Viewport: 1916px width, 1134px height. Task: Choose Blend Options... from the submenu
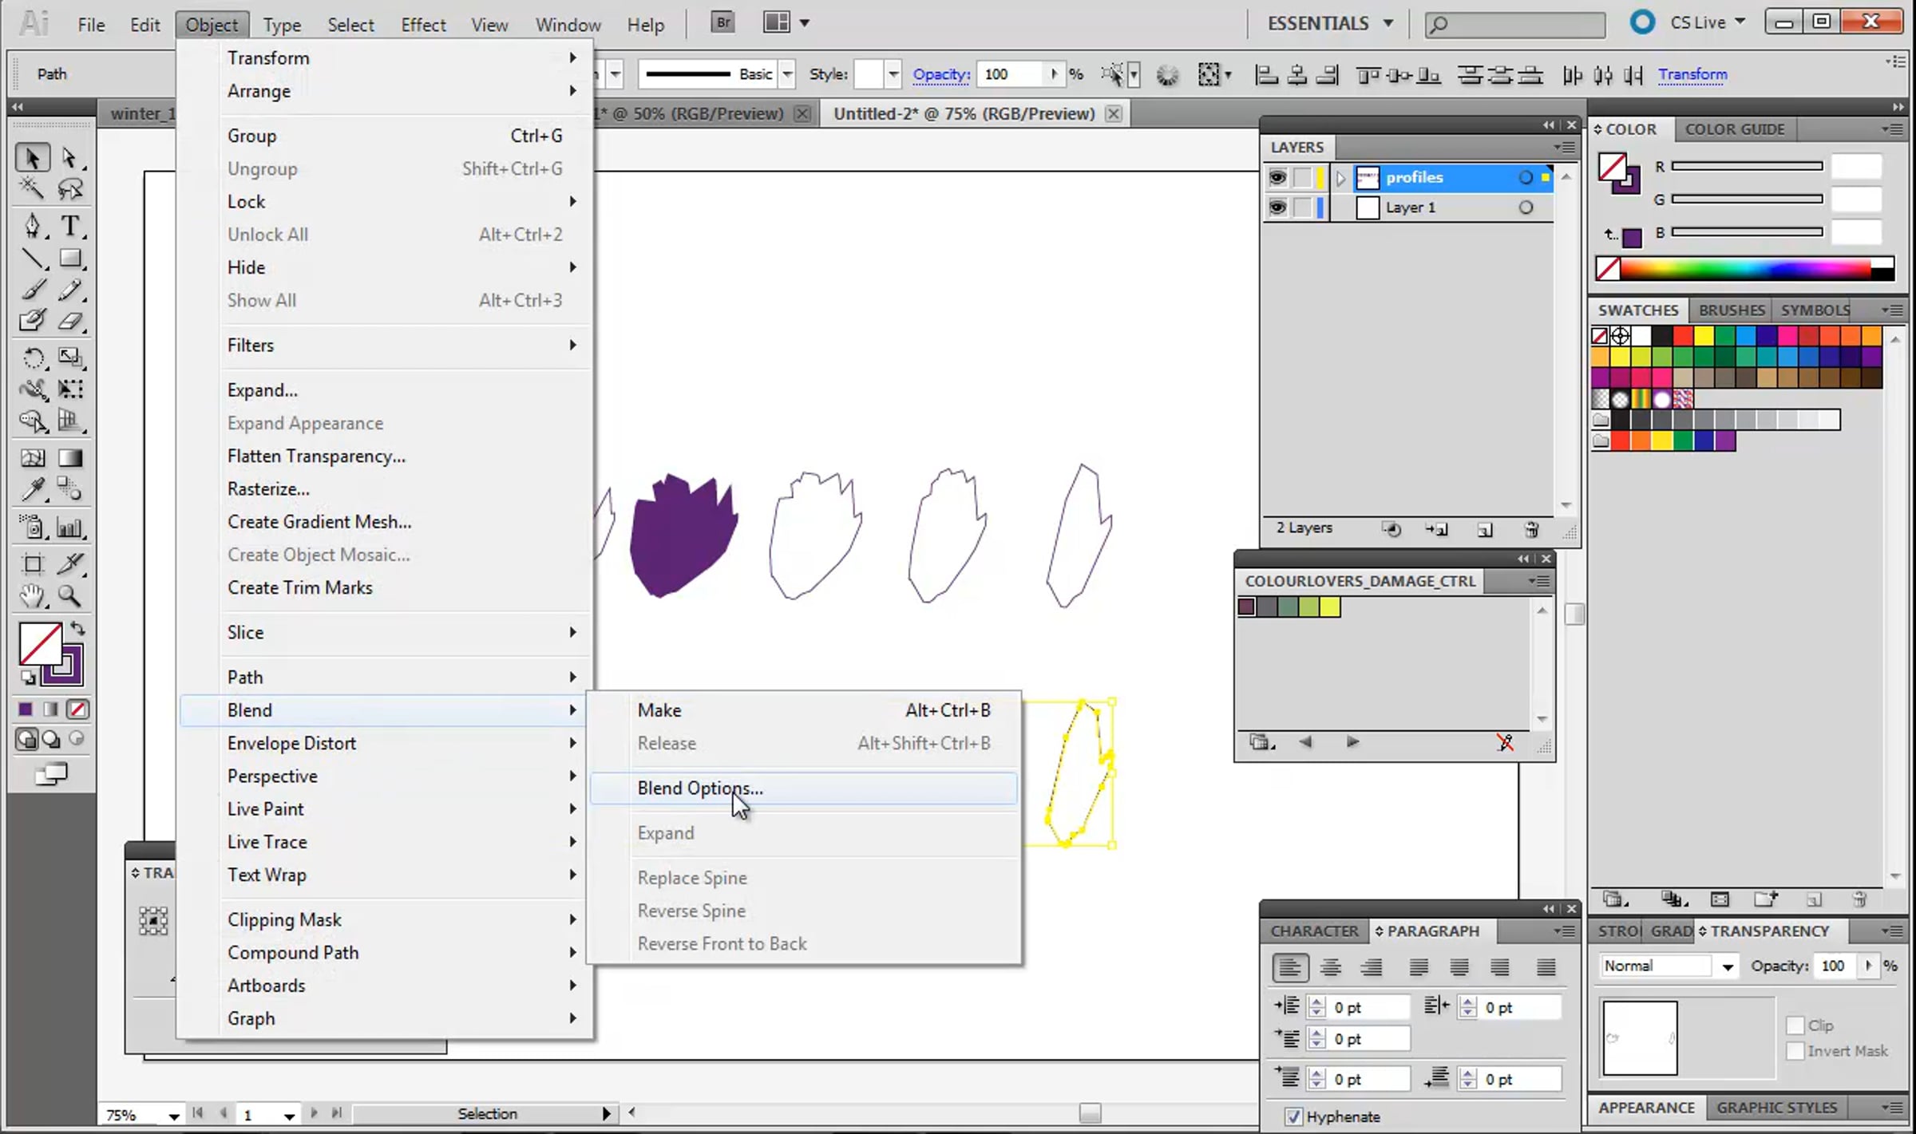pyautogui.click(x=700, y=788)
